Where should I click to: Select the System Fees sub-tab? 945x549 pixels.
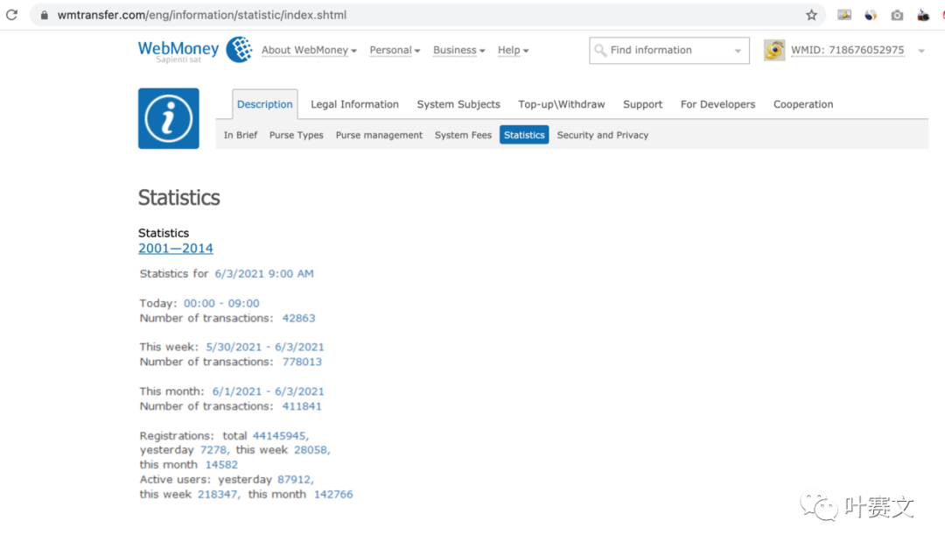[x=463, y=135]
